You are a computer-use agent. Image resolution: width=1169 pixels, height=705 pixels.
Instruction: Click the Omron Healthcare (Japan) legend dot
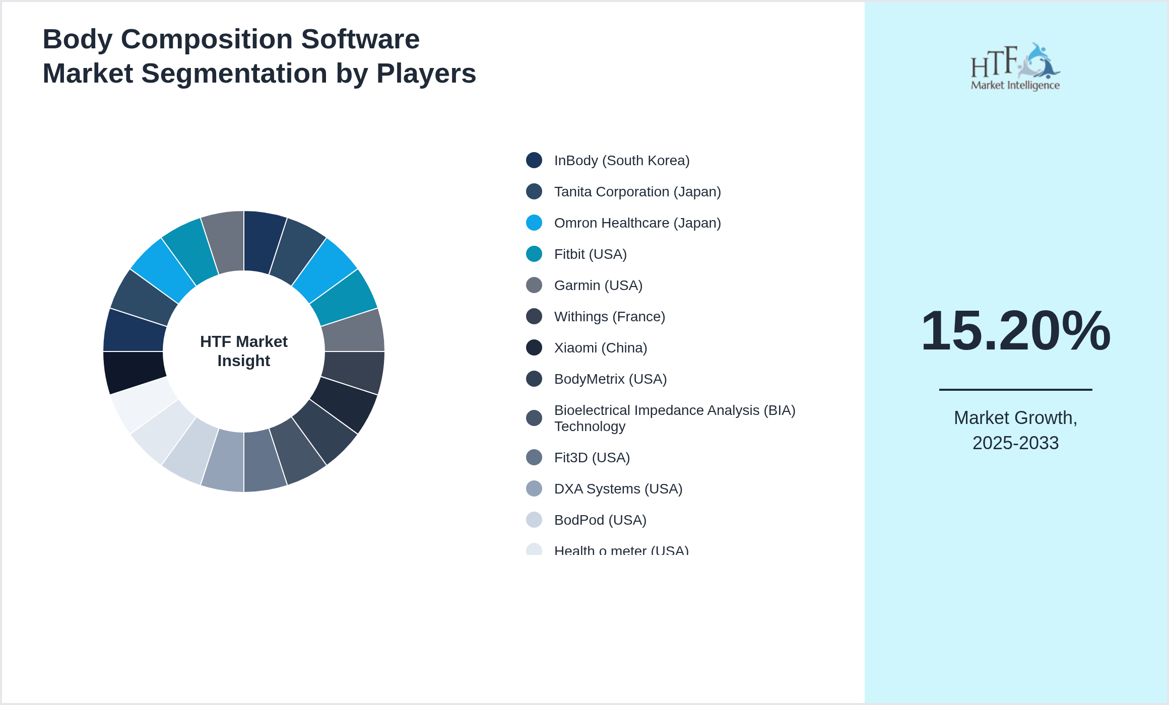(x=534, y=223)
